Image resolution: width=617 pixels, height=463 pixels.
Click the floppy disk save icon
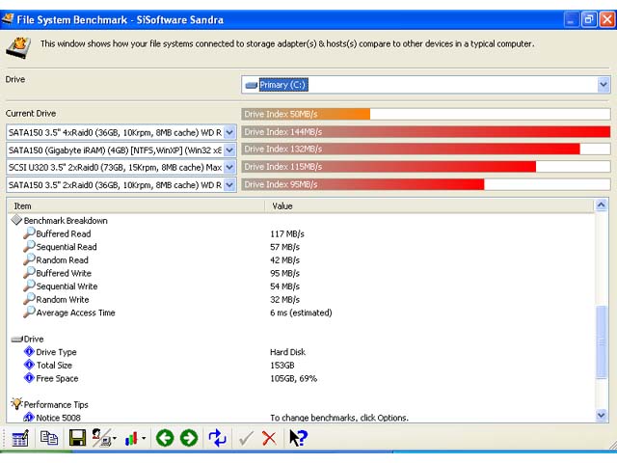[x=77, y=439]
